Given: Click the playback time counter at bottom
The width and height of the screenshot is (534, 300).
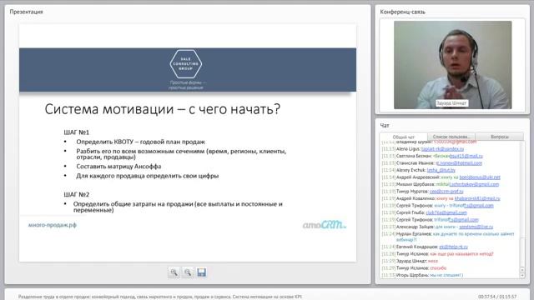Looking at the screenshot, I should pyautogui.click(x=497, y=297).
